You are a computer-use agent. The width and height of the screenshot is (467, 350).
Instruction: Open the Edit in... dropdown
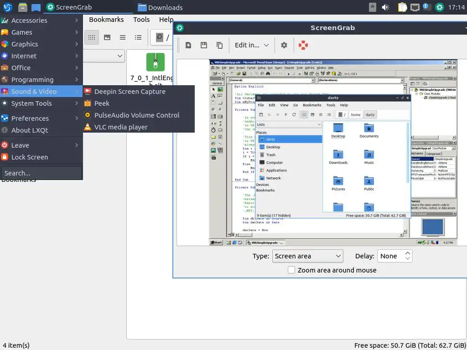click(252, 45)
